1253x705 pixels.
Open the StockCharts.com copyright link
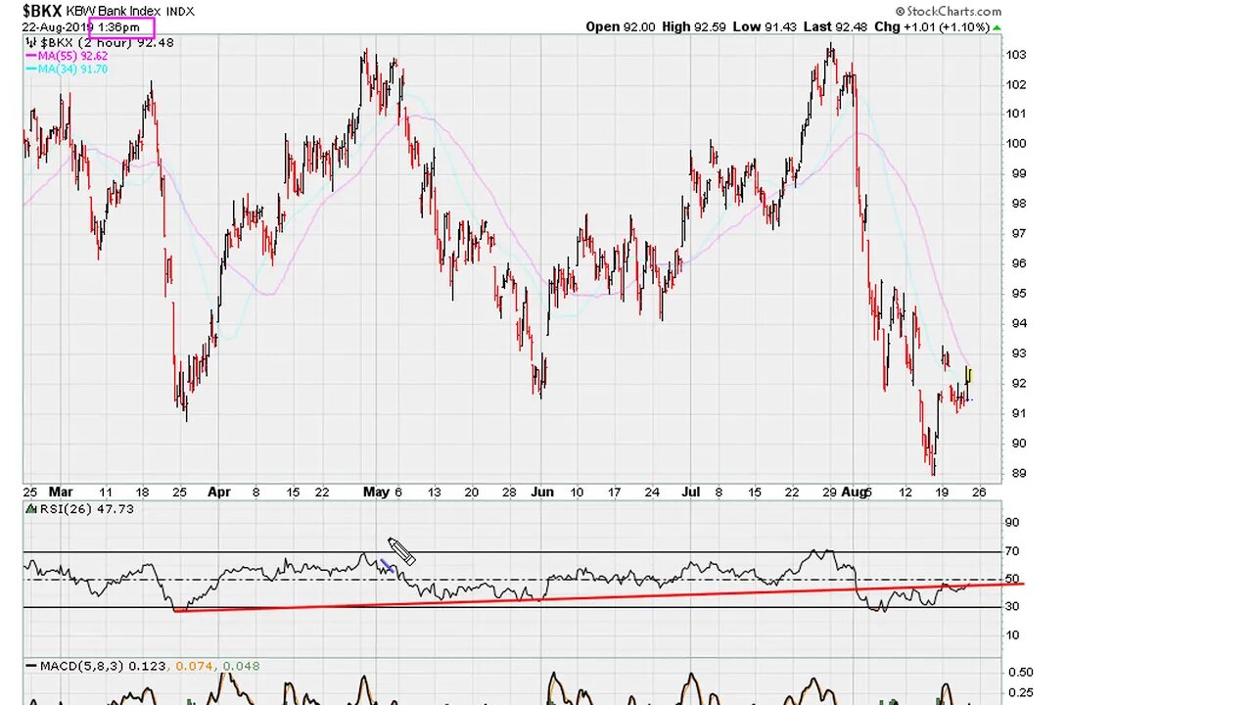click(949, 12)
